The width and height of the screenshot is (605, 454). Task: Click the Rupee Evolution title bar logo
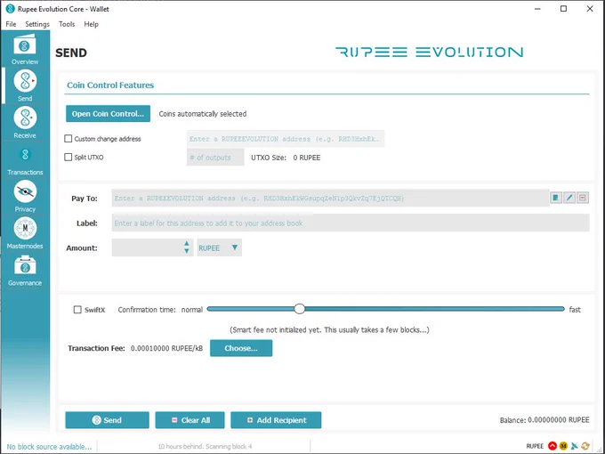10,9
